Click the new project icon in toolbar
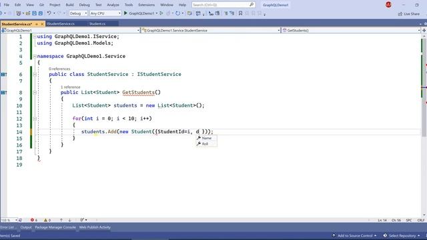The image size is (427, 240). click(x=19, y=13)
